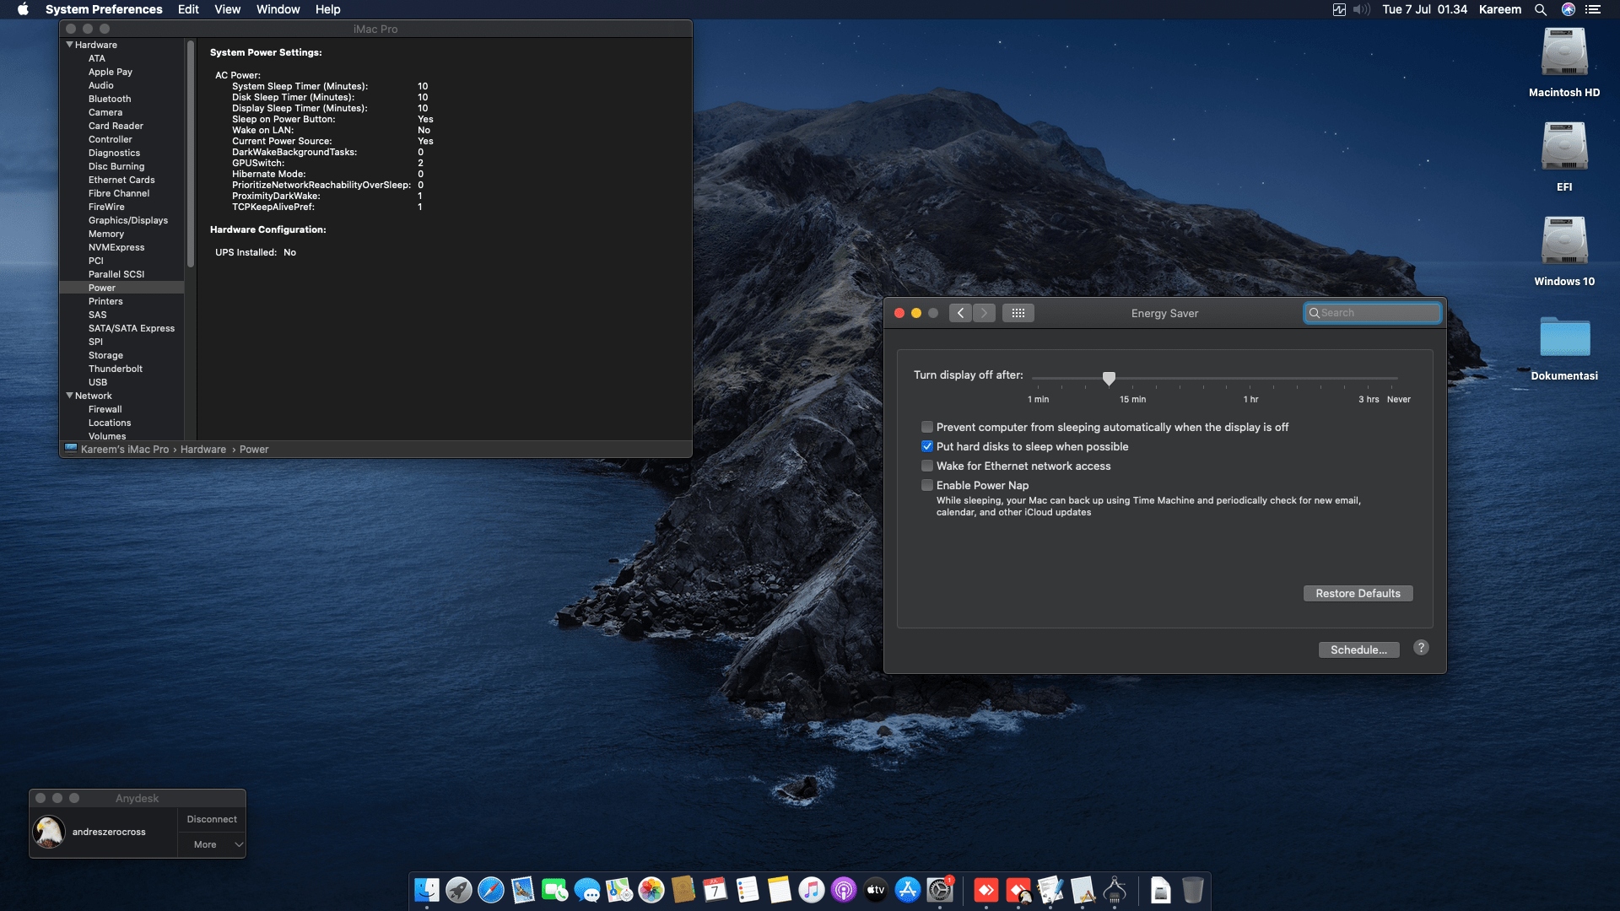Open App Store from the dock
The width and height of the screenshot is (1620, 911).
(907, 890)
